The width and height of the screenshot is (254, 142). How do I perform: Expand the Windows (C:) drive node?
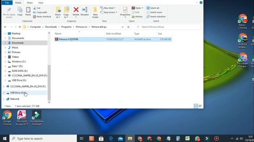[5, 62]
